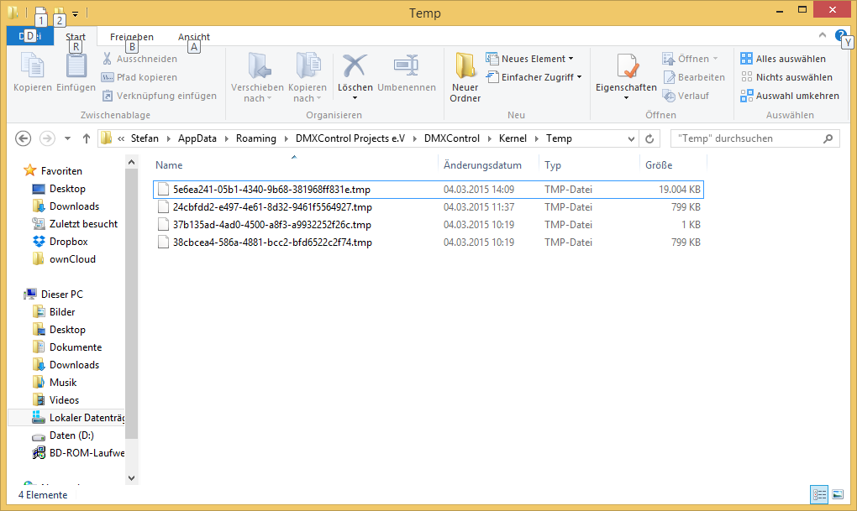
Task: Click the Eigenschaften properties icon
Action: pyautogui.click(x=626, y=67)
